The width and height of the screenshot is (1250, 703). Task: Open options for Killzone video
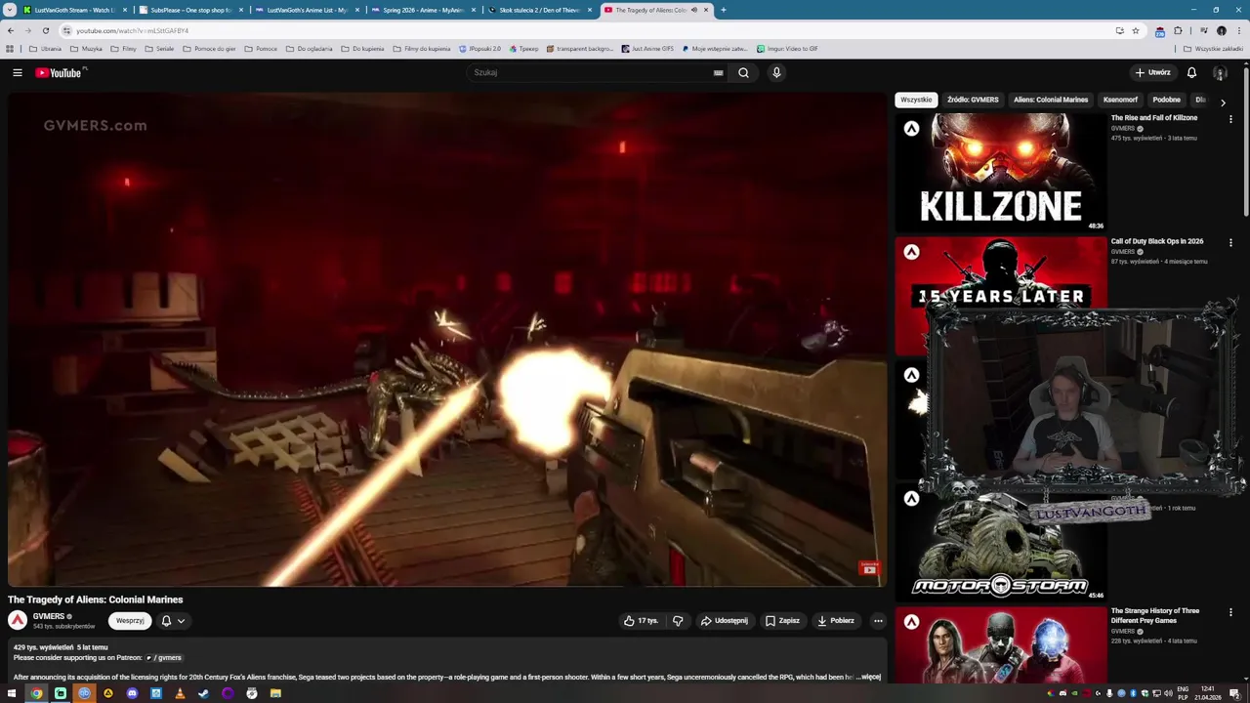tap(1230, 119)
